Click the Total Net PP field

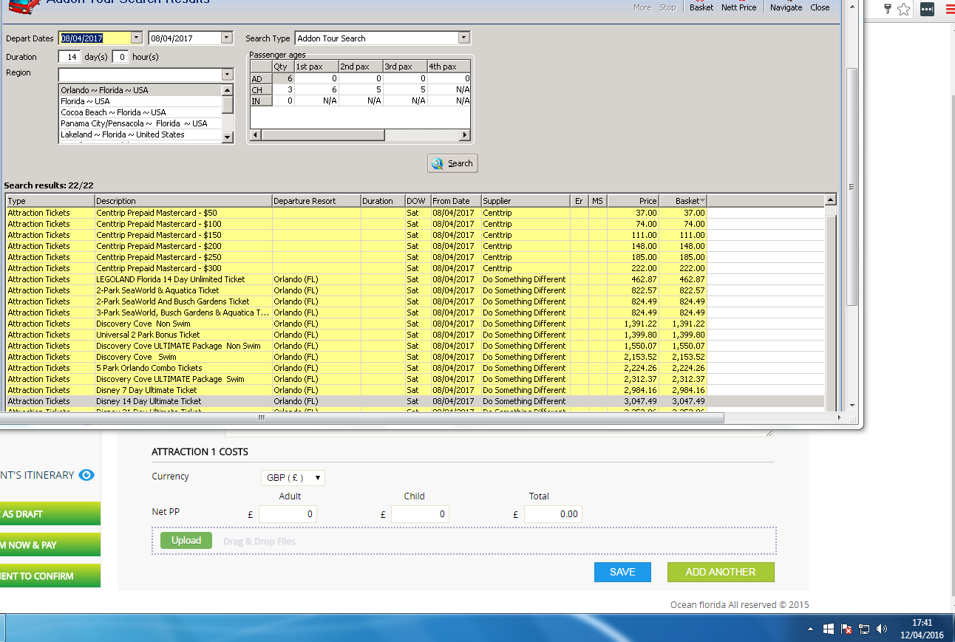click(x=553, y=514)
